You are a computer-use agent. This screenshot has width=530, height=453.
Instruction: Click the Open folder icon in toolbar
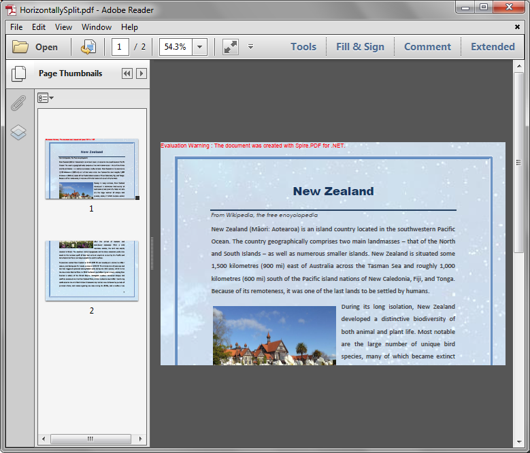pos(20,47)
